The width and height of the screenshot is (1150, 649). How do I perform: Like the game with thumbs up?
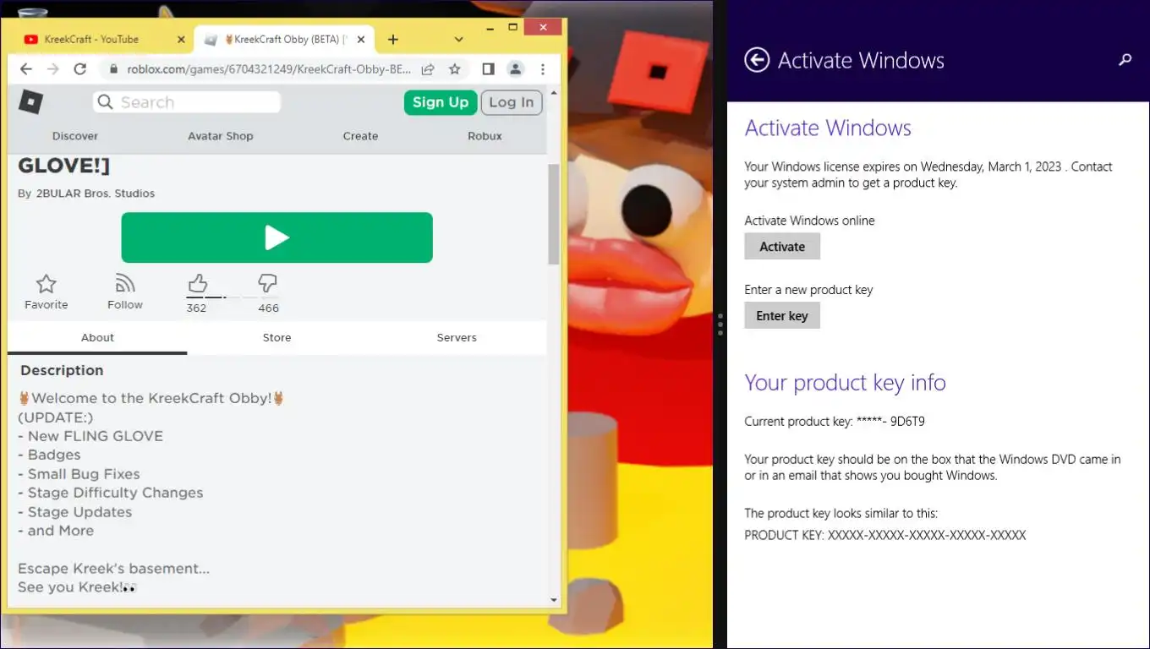197,282
